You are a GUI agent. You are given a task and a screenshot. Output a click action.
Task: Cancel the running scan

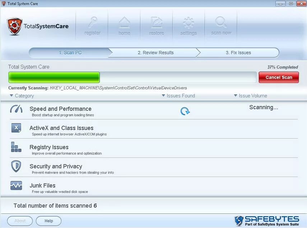[279, 77]
